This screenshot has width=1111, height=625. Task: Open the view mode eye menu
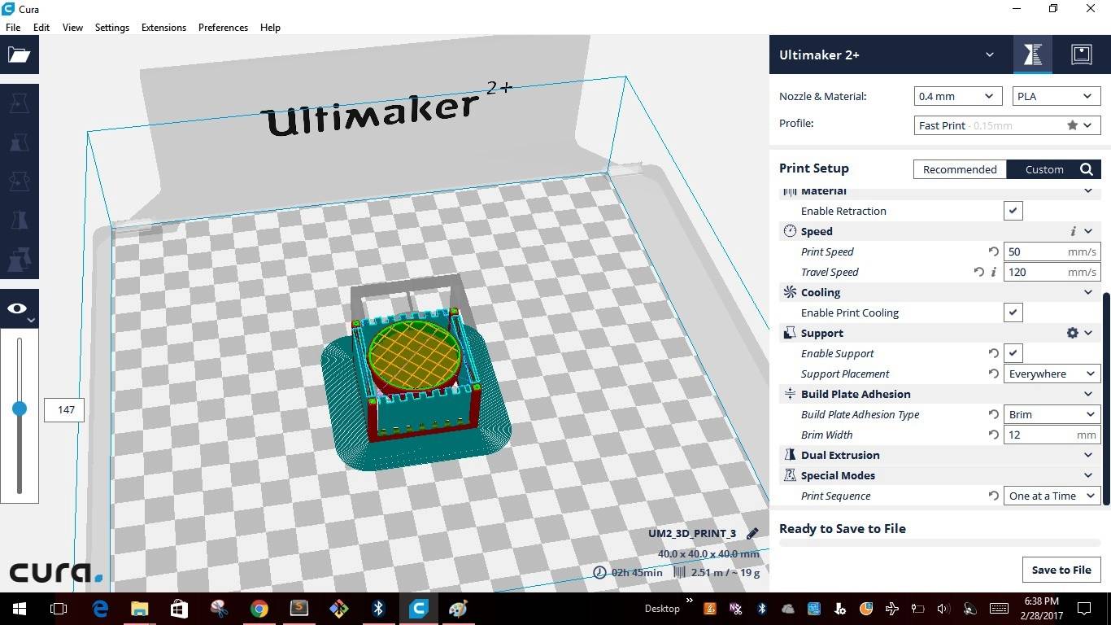coord(19,309)
